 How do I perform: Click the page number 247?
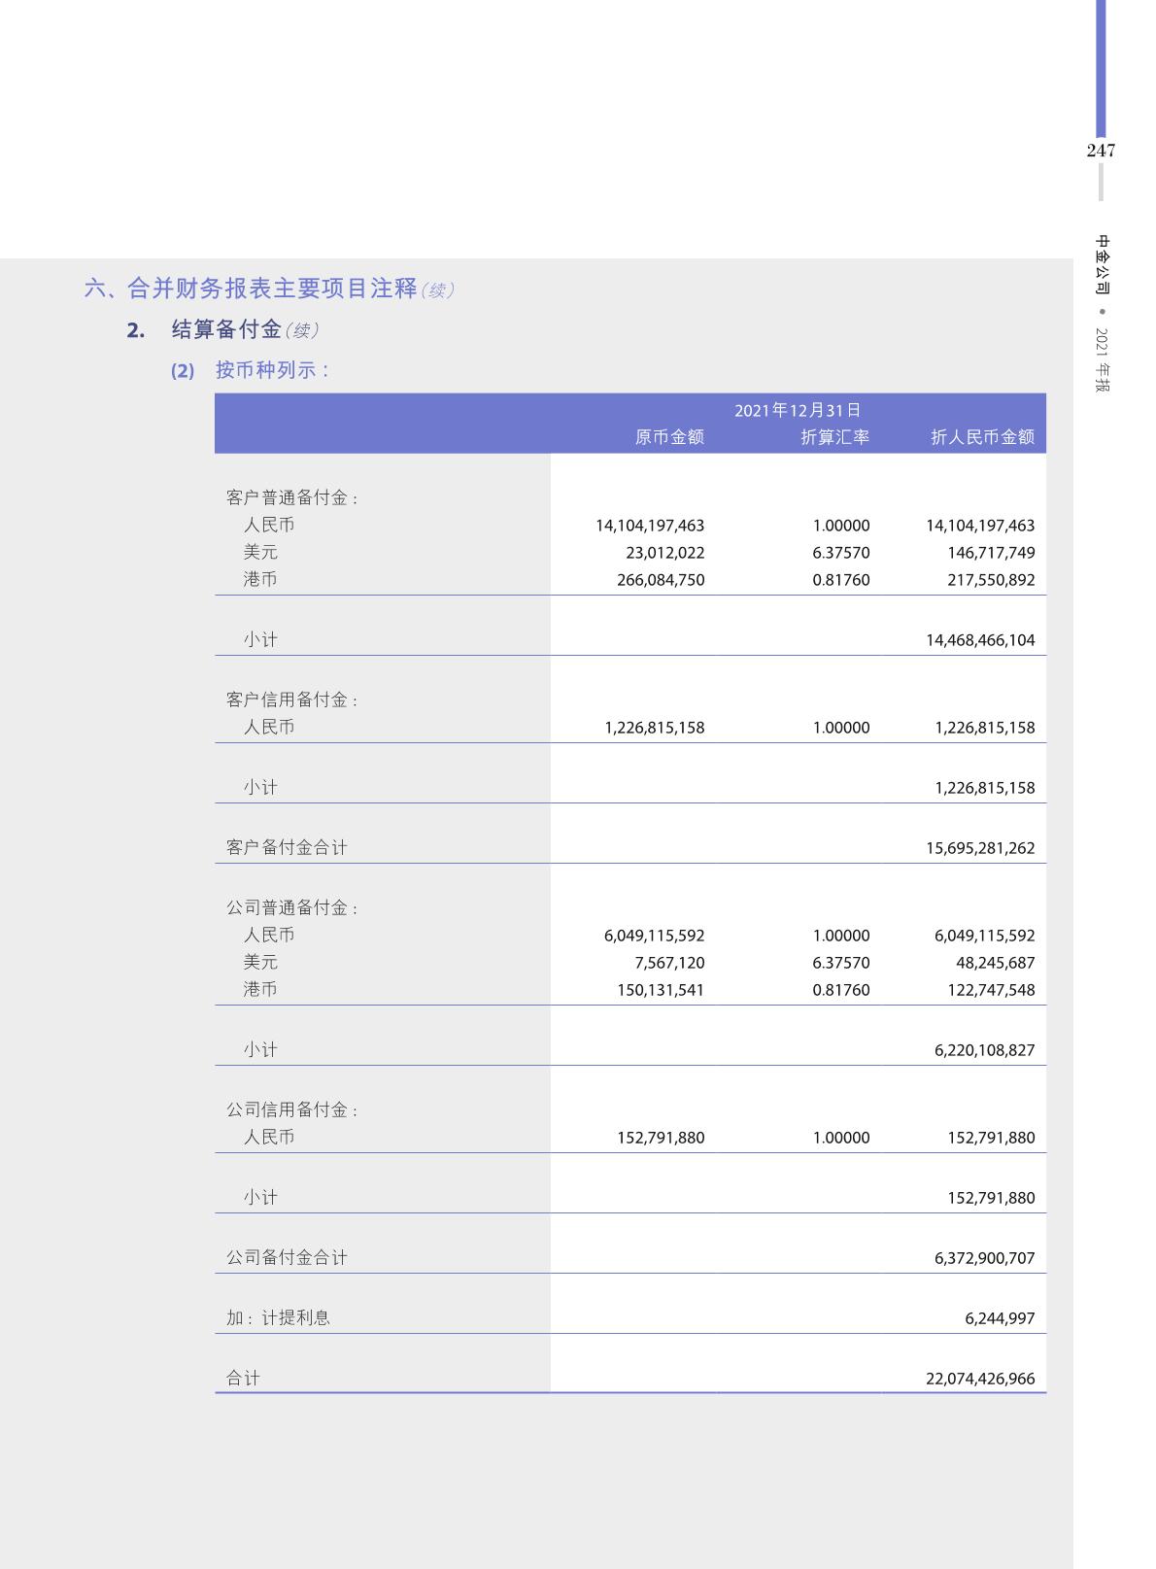[1101, 151]
